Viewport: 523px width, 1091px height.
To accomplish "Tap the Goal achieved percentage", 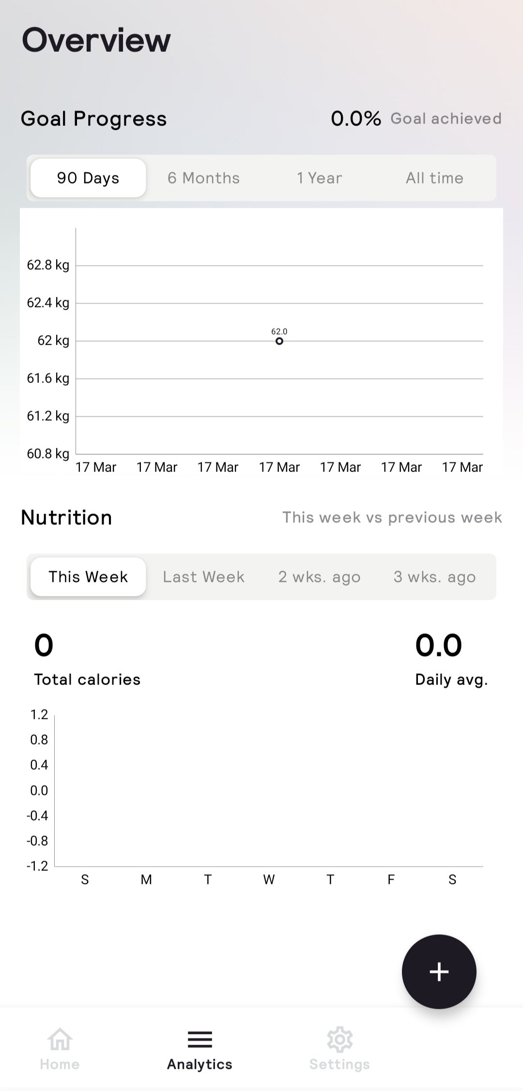I will click(x=356, y=119).
